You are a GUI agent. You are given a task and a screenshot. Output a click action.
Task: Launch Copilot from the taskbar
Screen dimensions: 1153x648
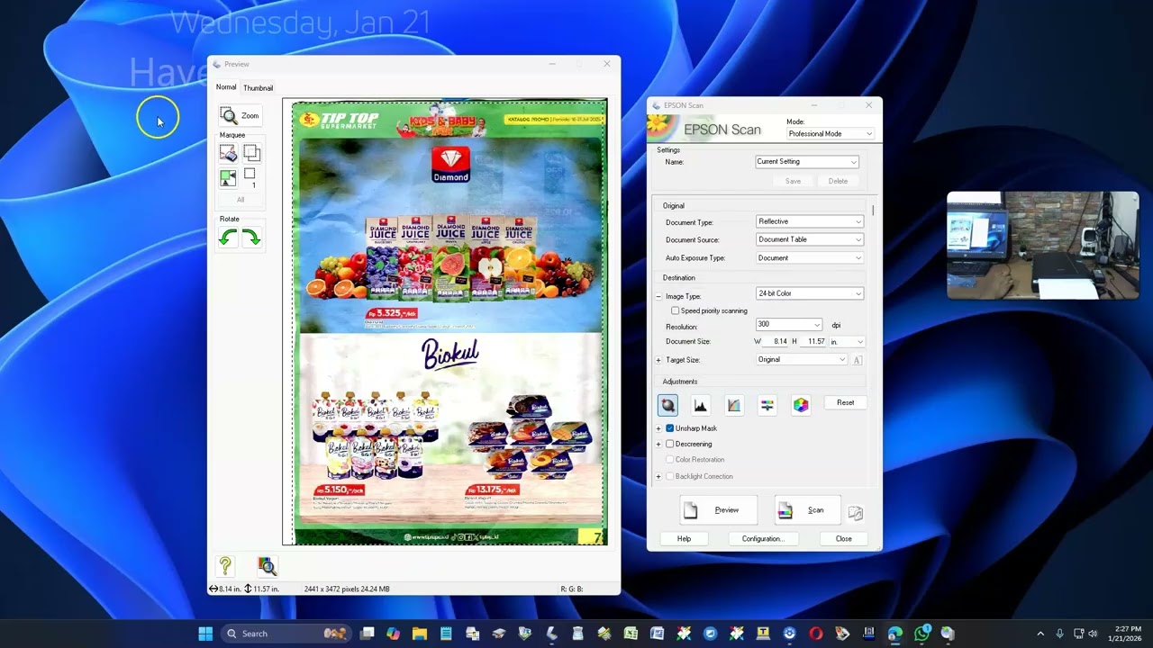pos(394,634)
